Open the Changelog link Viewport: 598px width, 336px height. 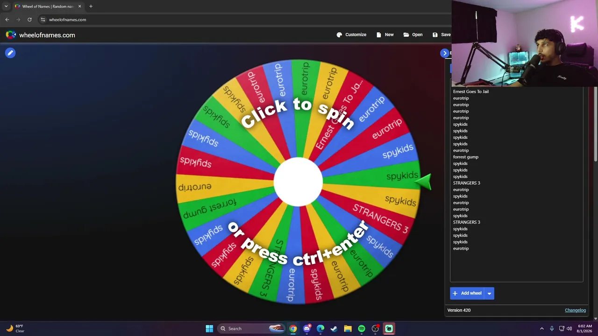coord(575,310)
